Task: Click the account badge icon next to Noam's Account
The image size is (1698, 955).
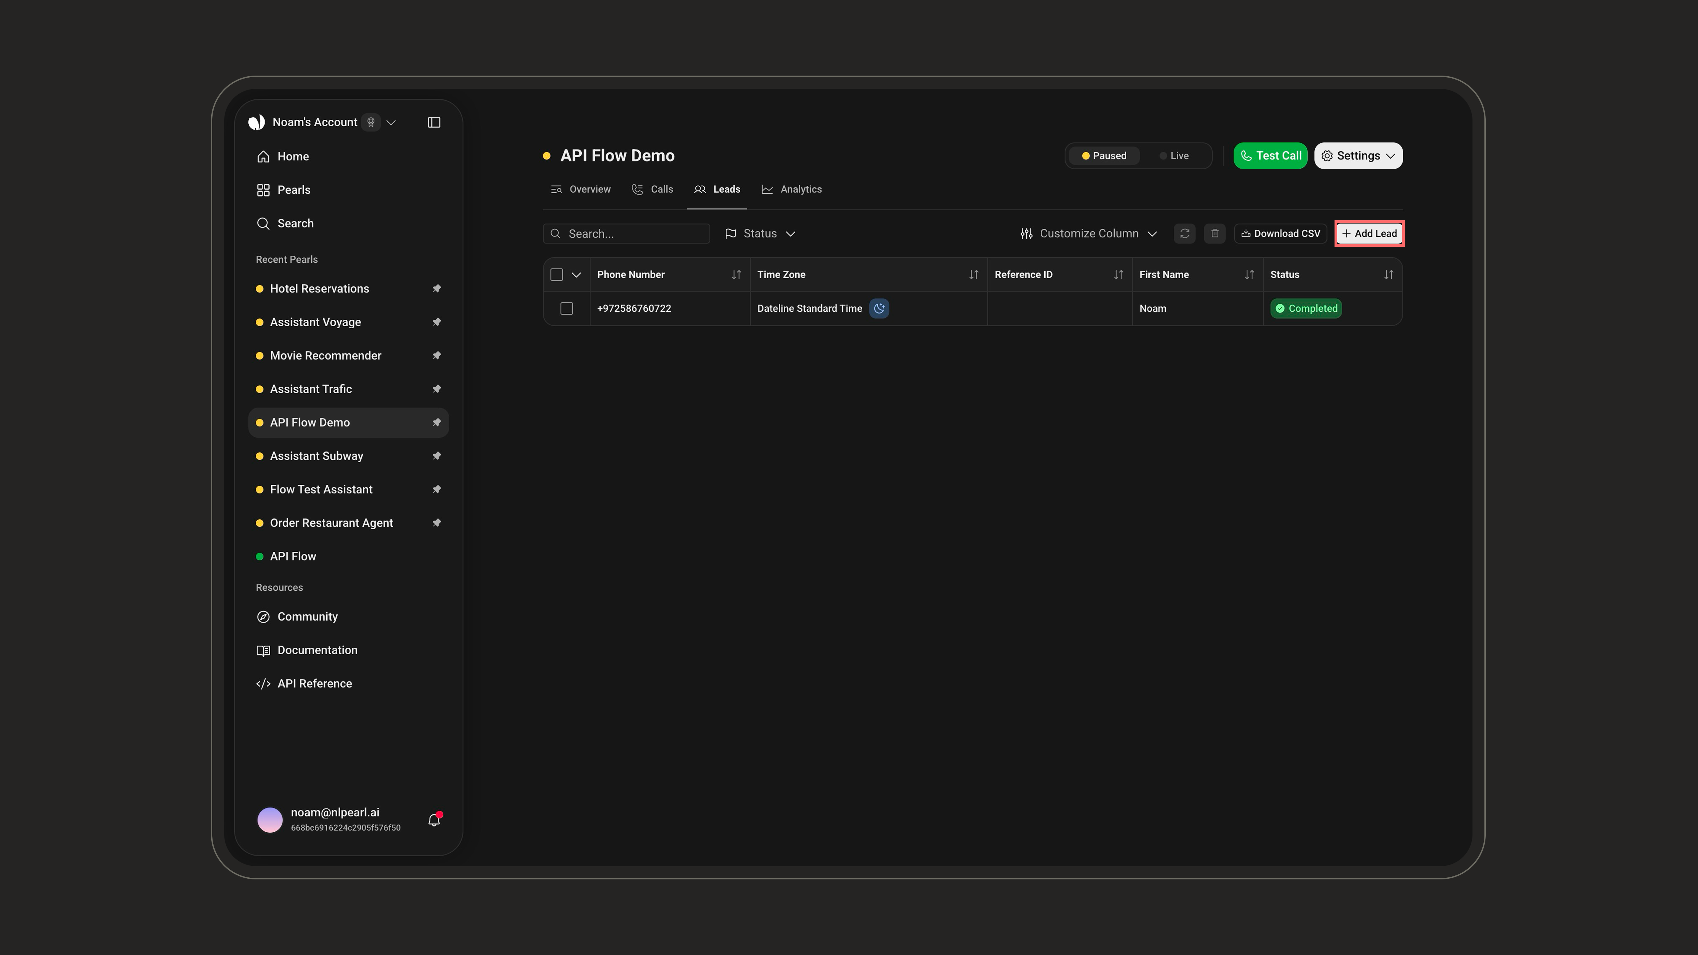Action: click(x=371, y=123)
